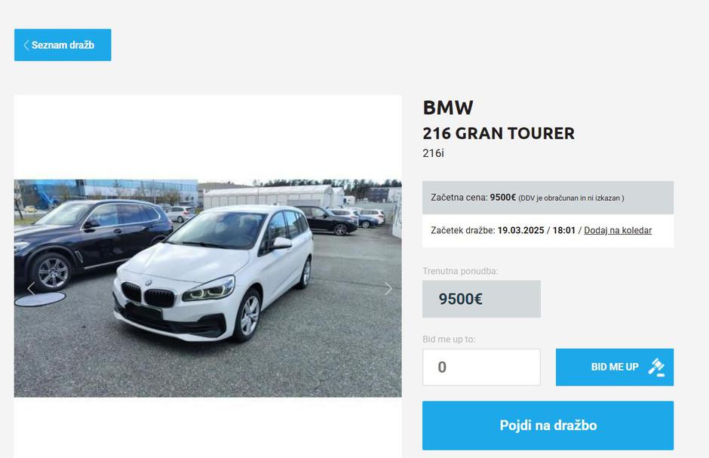The height and width of the screenshot is (458, 709).
Task: Click the auction start time 18:01
Action: pos(564,231)
